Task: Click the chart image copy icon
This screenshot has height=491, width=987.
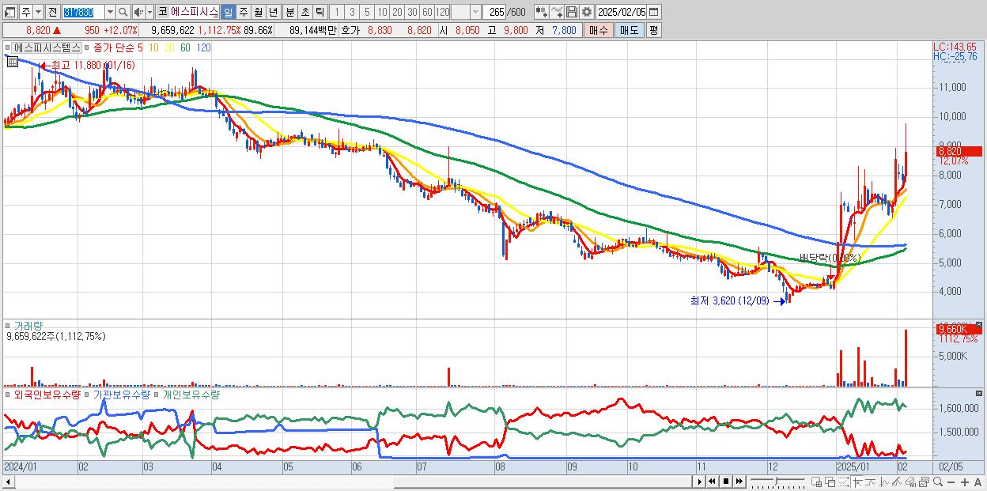Action: [x=924, y=482]
